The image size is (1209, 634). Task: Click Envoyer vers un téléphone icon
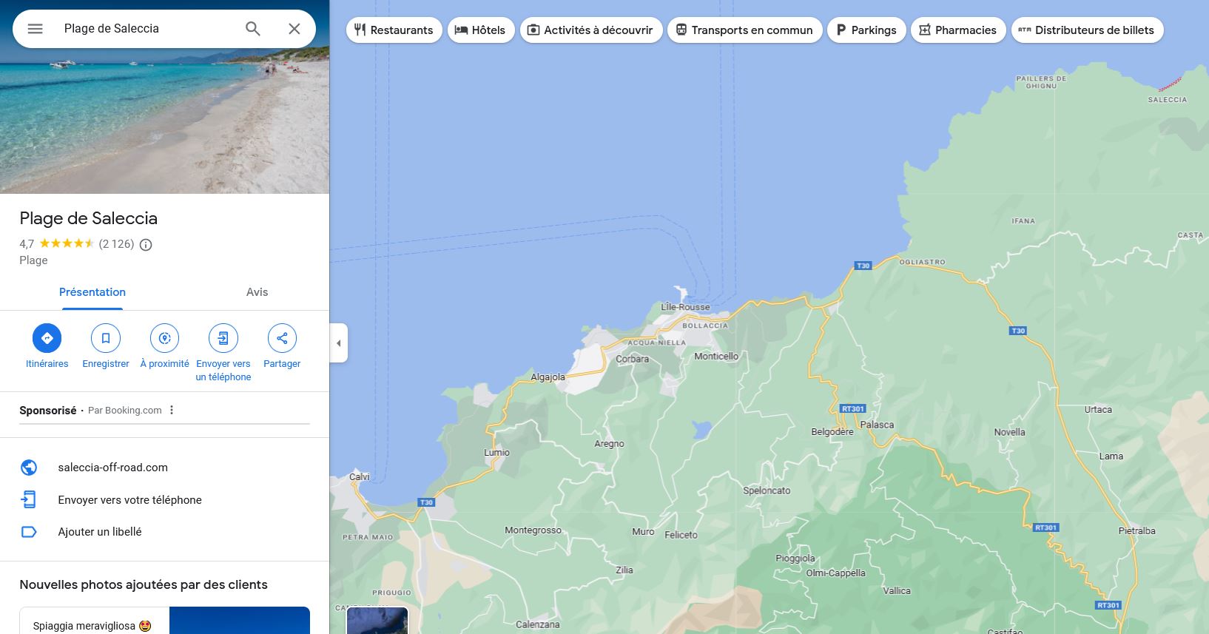[x=223, y=338]
